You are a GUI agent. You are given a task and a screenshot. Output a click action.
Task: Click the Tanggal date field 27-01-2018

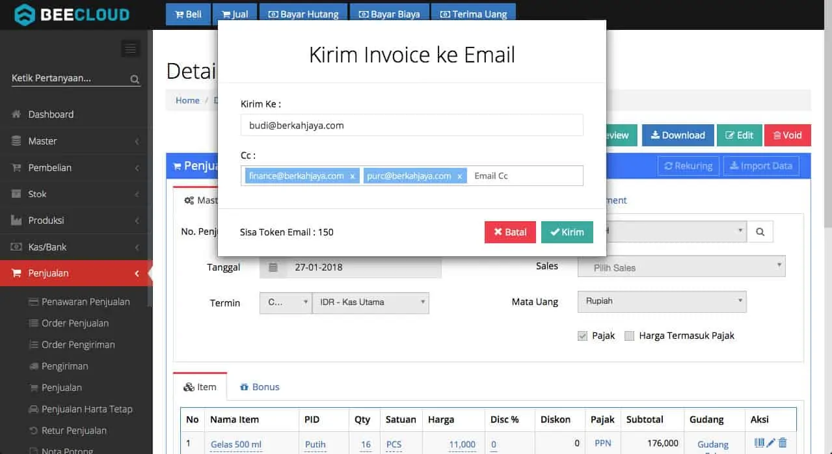(364, 267)
